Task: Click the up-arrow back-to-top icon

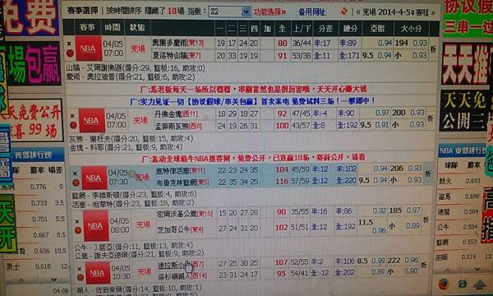Action: 480,285
